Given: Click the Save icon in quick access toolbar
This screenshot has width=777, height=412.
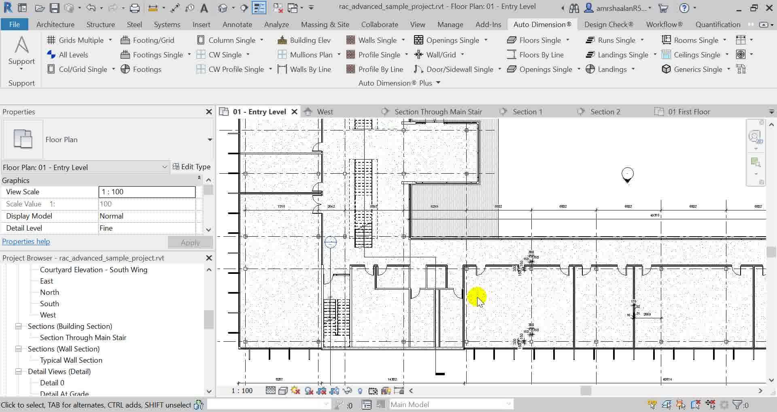Looking at the screenshot, I should click(x=54, y=8).
